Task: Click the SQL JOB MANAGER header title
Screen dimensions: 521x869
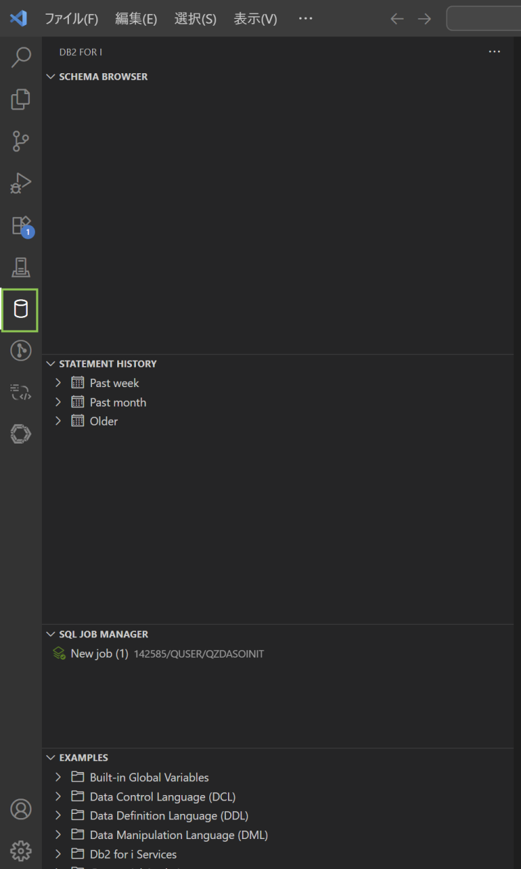Action: click(104, 635)
